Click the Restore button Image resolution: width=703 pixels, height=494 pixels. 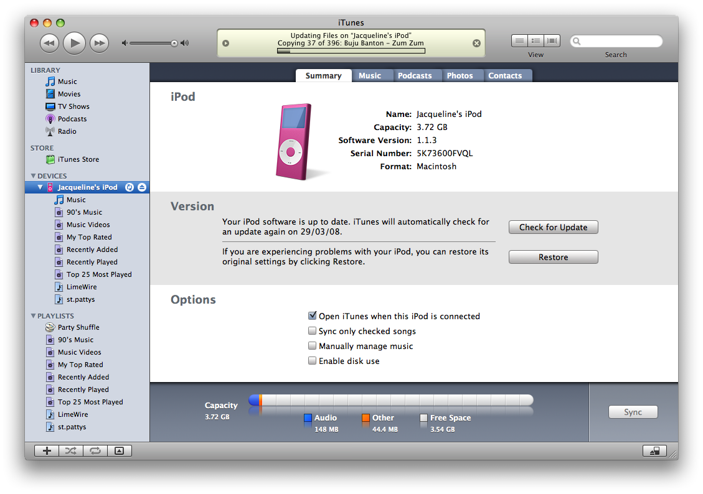tap(554, 257)
